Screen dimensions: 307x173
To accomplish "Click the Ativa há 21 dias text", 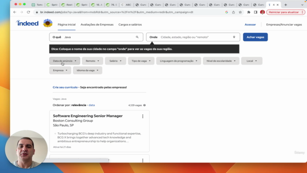I will point(62,147).
